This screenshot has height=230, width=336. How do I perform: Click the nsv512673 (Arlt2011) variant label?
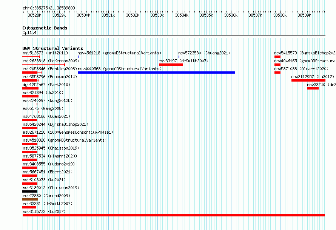click(x=45, y=53)
